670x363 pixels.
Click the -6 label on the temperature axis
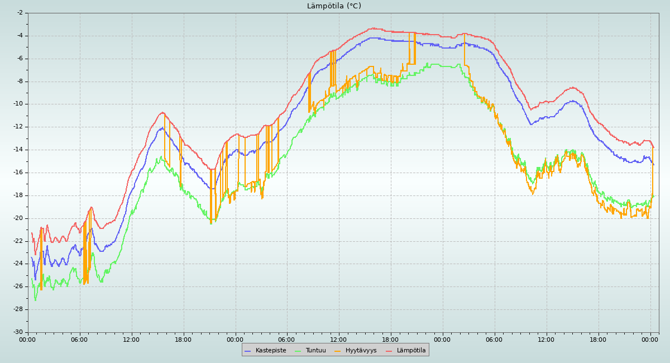pyautogui.click(x=20, y=58)
